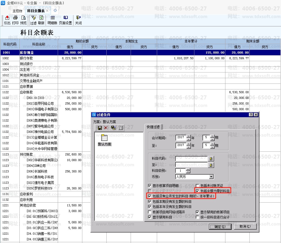281x243 pixels.
Task: Click the 8,223,599.77 opening debit cell
Action: pyautogui.click(x=70, y=58)
